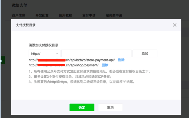Go to the 使用教程 tab
Viewport: 189px width, 118px height.
click(66, 15)
